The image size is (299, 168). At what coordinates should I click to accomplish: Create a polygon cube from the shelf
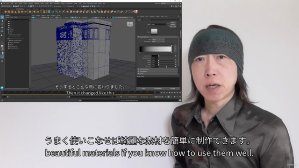9,12
